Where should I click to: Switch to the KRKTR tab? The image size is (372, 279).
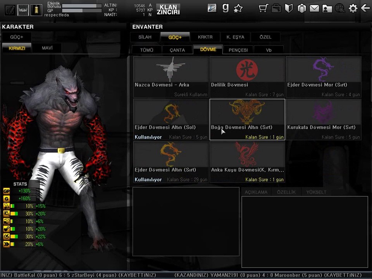(205, 37)
